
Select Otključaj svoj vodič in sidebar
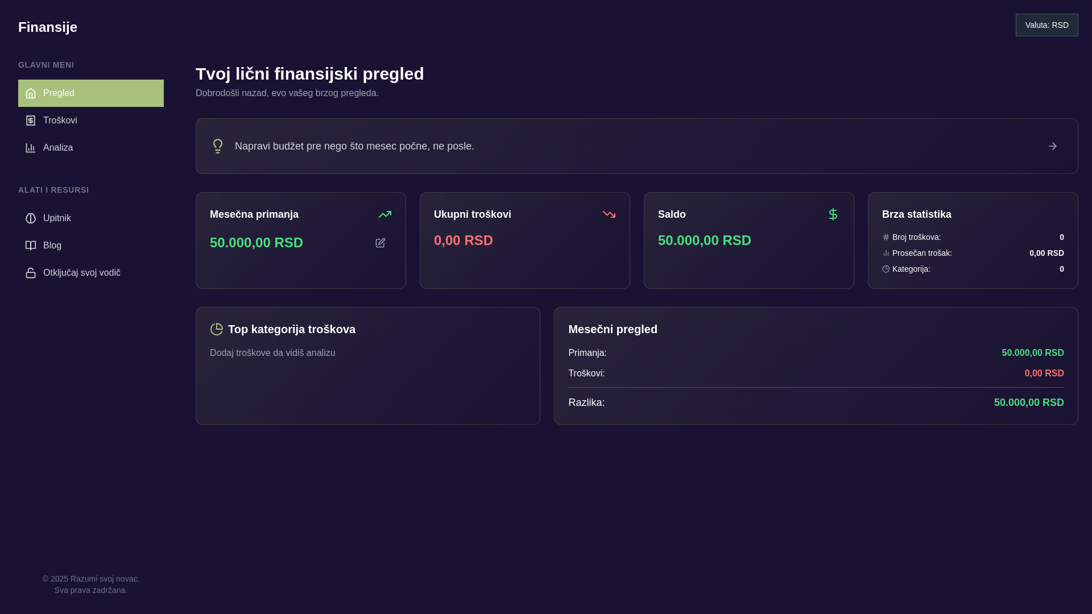coord(91,273)
